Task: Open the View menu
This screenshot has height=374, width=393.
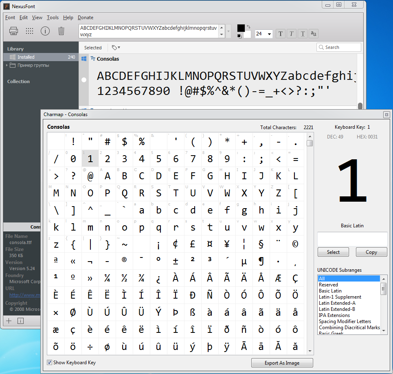Action: pos(37,18)
